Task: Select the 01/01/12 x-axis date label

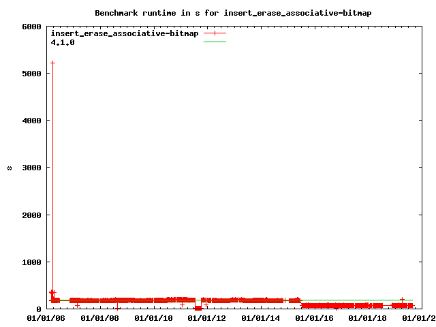Action: click(x=208, y=317)
